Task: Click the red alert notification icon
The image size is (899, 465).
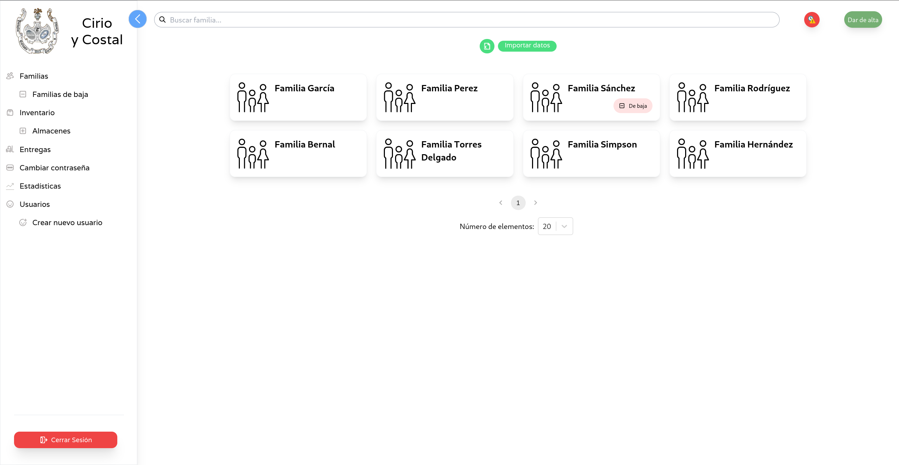Action: [812, 20]
